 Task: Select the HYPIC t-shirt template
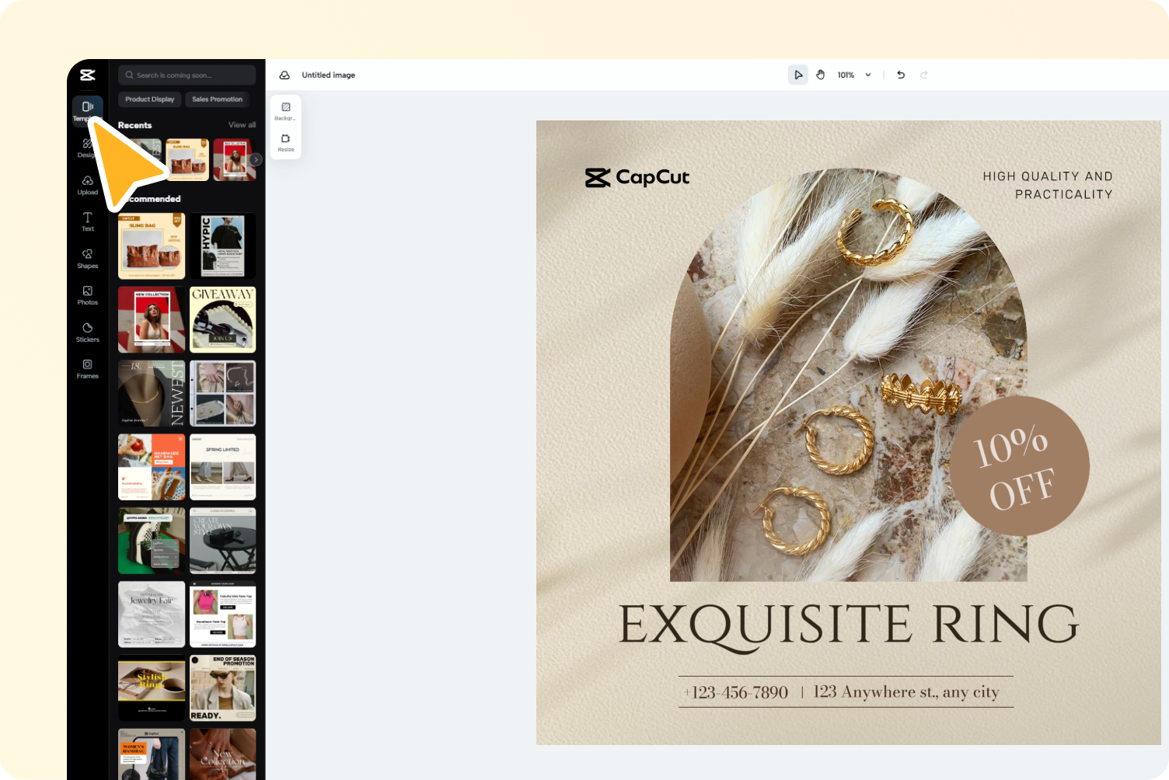pyautogui.click(x=222, y=246)
